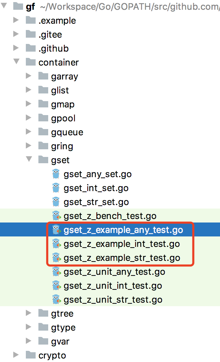Click the test icon of gset_z_unit_str_test.go

click(57, 300)
